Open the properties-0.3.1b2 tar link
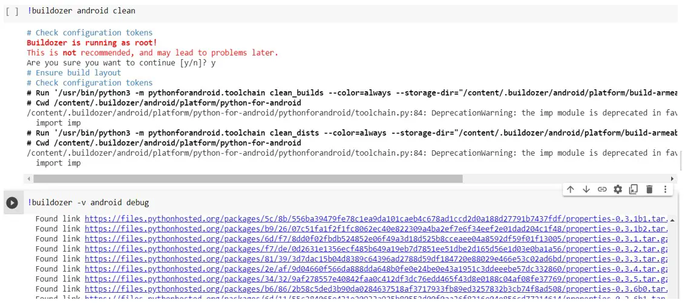Viewport: 688px width, 306px height. pyautogui.click(x=375, y=229)
